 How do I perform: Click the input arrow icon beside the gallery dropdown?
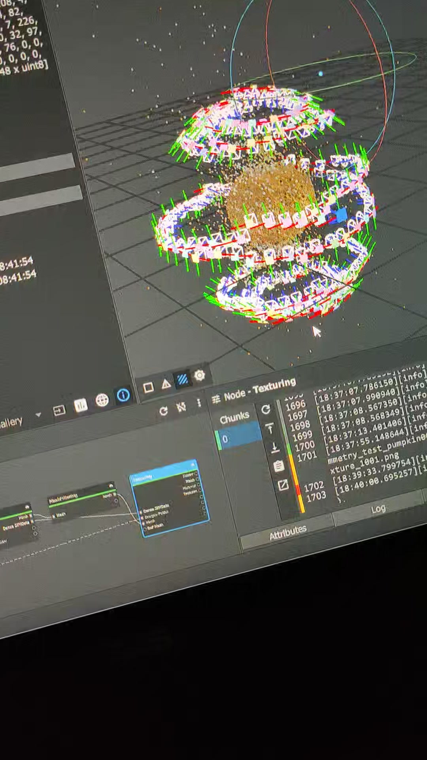pyautogui.click(x=59, y=410)
